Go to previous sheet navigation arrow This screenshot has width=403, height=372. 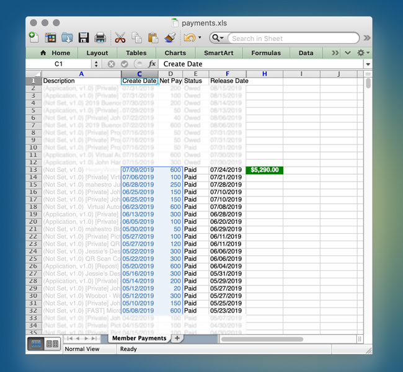point(77,339)
